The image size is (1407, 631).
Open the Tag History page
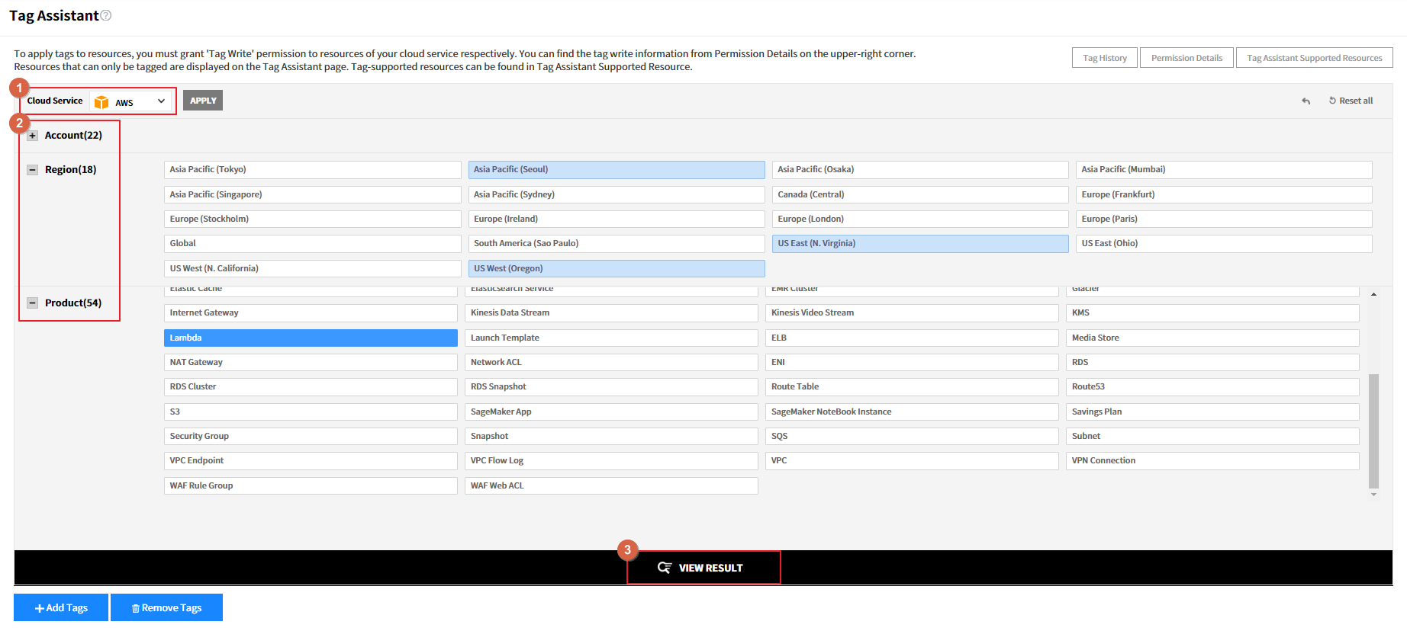pyautogui.click(x=1104, y=58)
